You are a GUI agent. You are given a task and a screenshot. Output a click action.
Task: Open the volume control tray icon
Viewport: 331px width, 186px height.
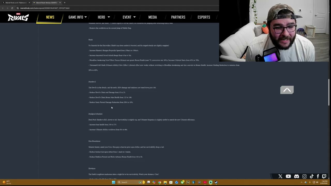[x=317, y=182]
